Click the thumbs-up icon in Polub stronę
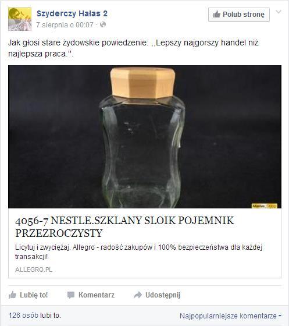Image resolution: width=289 pixels, height=326 pixels. pos(216,15)
